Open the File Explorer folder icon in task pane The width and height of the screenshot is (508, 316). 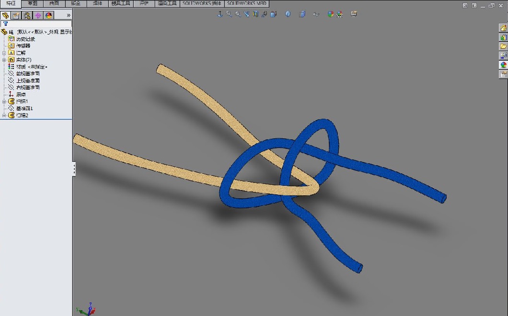(503, 46)
